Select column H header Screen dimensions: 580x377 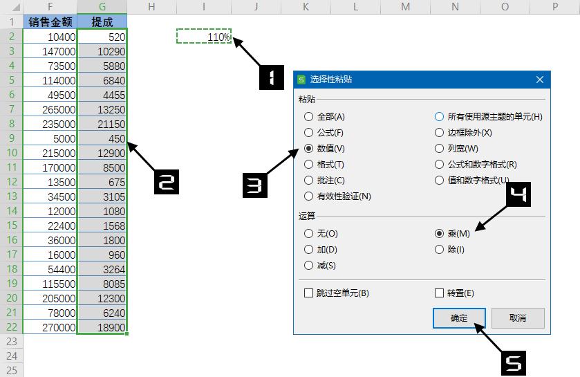click(151, 7)
